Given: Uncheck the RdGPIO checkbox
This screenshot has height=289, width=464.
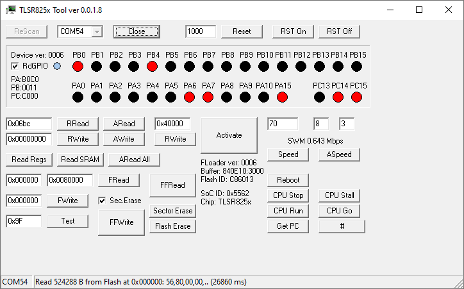Looking at the screenshot, I should tap(15, 66).
